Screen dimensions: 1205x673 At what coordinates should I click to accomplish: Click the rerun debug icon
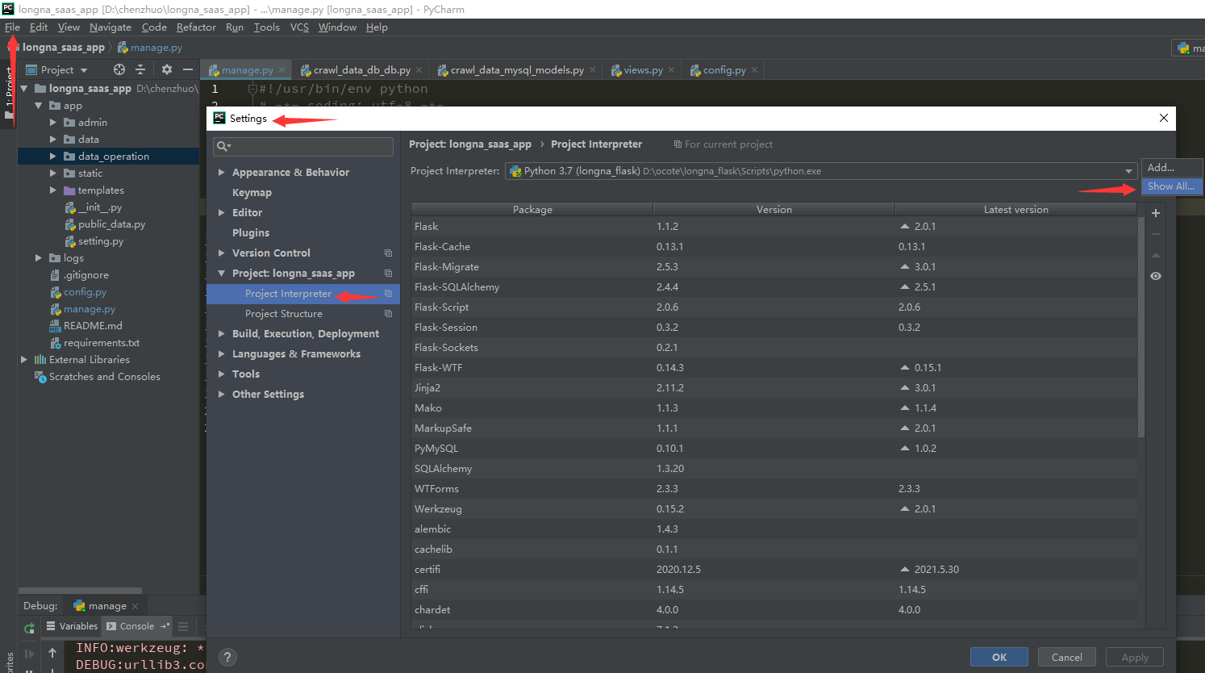pos(30,628)
